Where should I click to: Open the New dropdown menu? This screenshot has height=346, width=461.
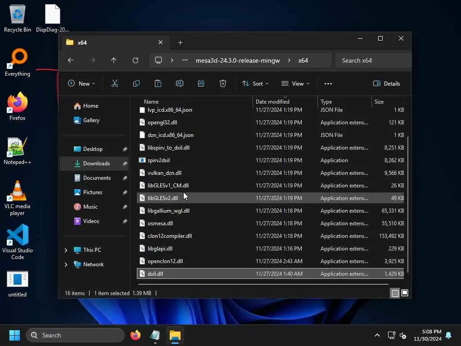coord(81,83)
